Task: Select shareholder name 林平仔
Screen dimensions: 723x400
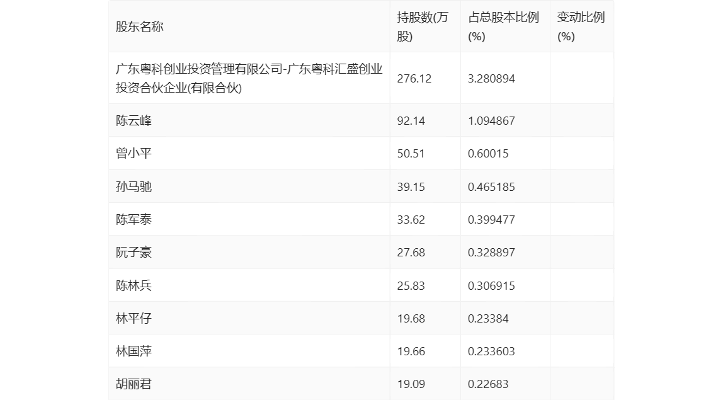Action: tap(134, 318)
